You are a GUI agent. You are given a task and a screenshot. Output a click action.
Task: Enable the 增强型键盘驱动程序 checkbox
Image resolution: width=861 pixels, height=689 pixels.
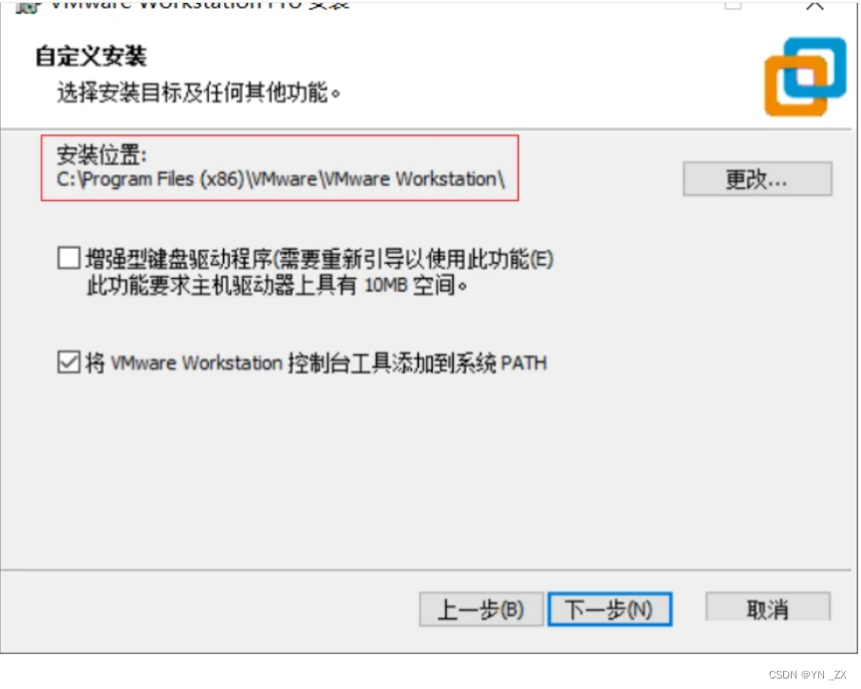pyautogui.click(x=68, y=257)
